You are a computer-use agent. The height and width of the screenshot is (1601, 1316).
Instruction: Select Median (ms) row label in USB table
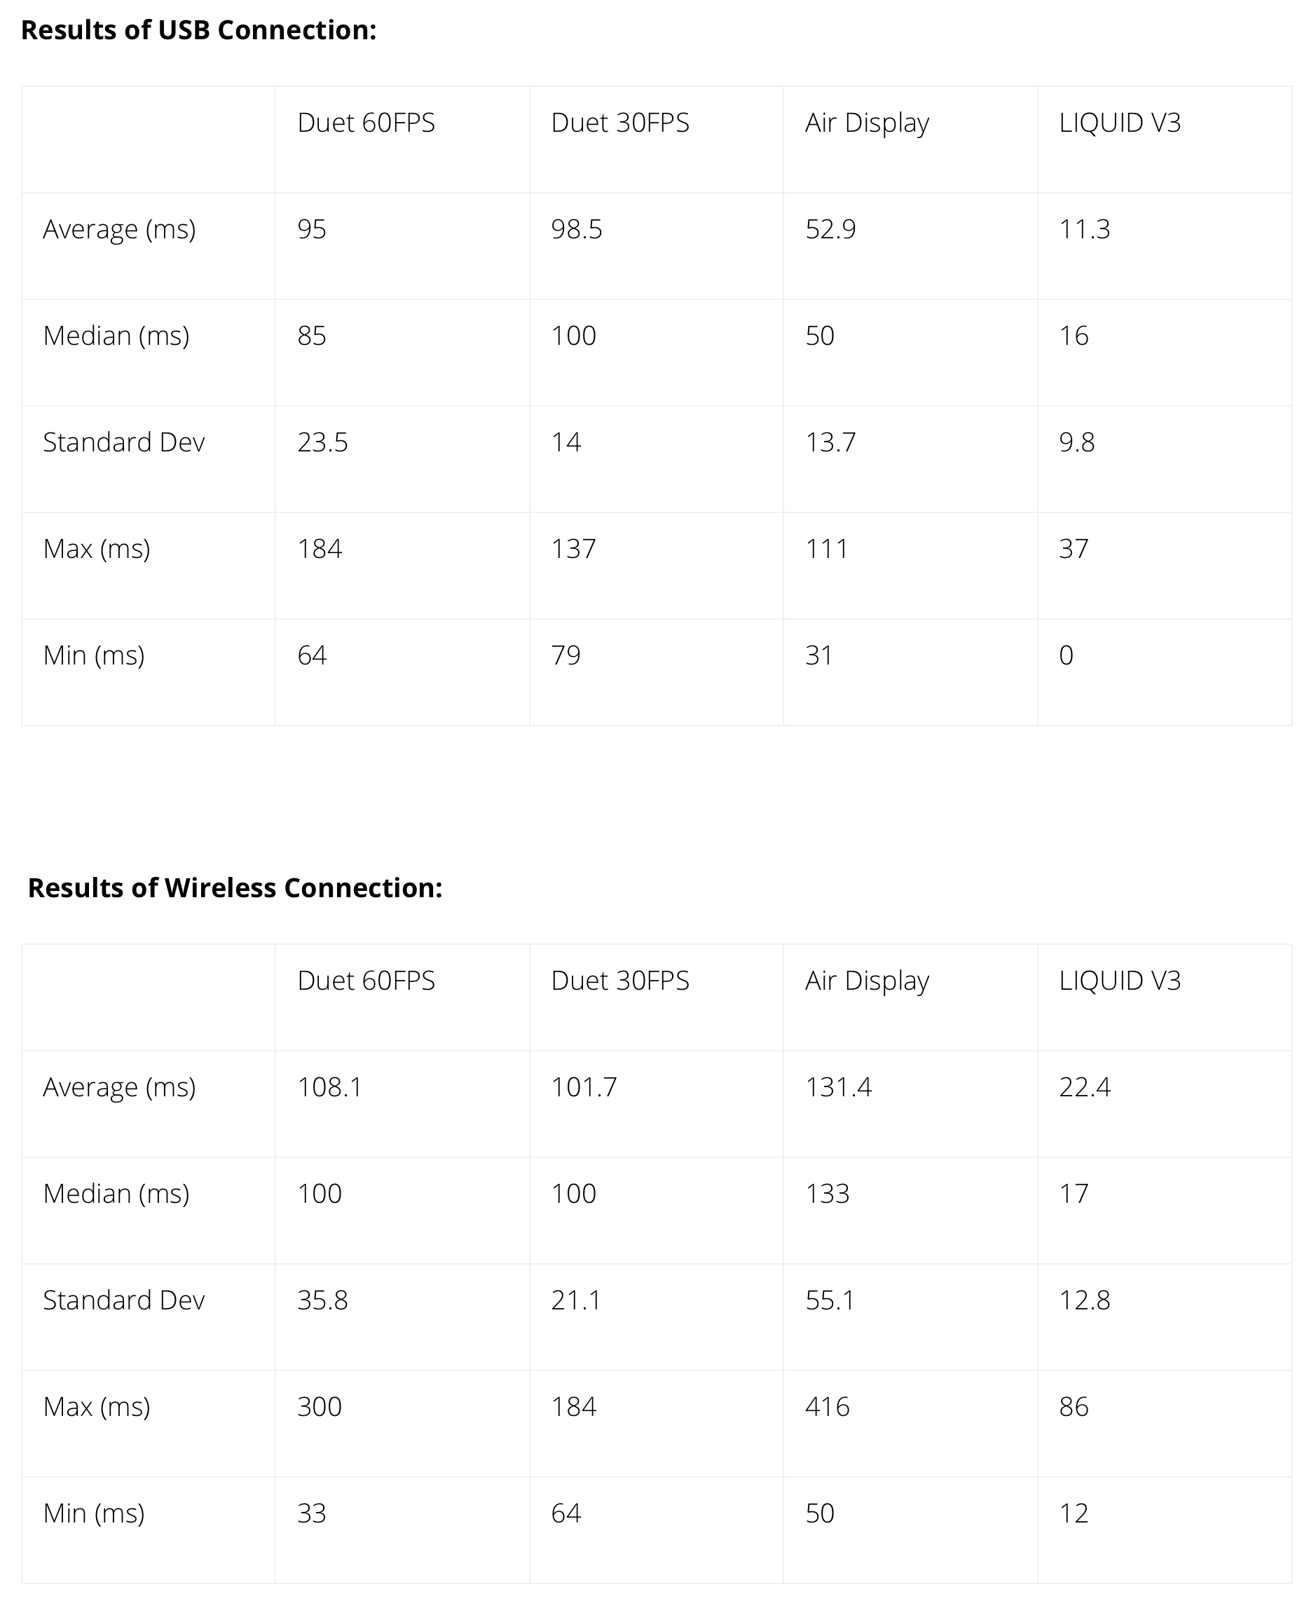(116, 335)
